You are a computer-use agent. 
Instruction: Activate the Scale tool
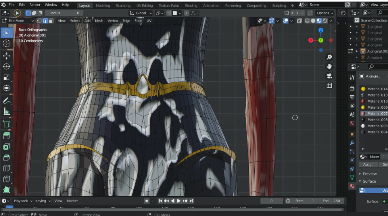[6, 77]
